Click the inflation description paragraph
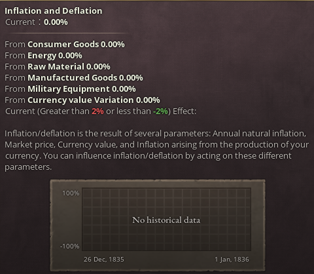 tap(156, 150)
